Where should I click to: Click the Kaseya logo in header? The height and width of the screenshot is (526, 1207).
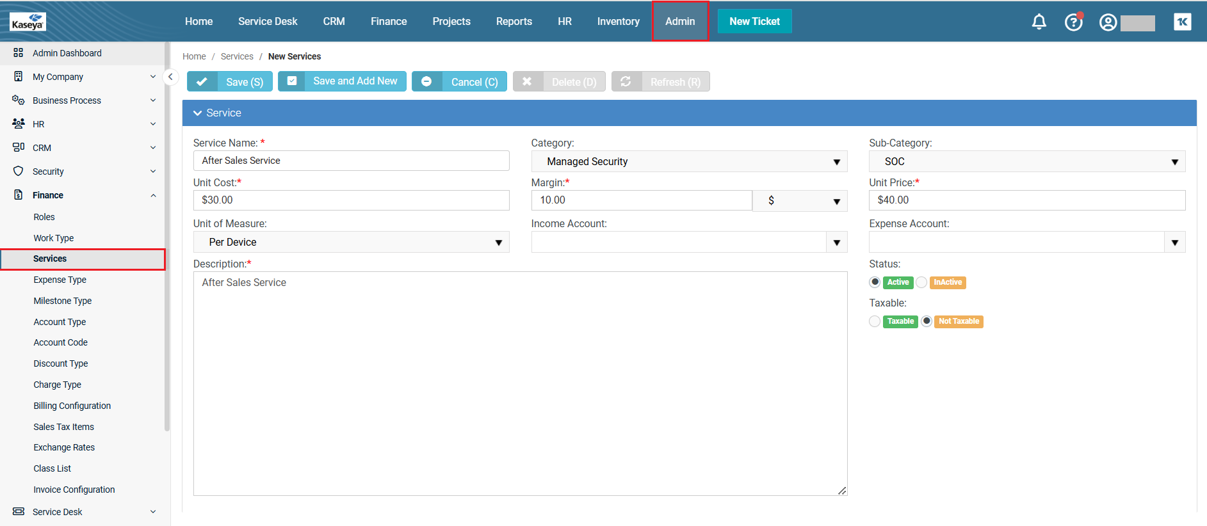pos(28,22)
